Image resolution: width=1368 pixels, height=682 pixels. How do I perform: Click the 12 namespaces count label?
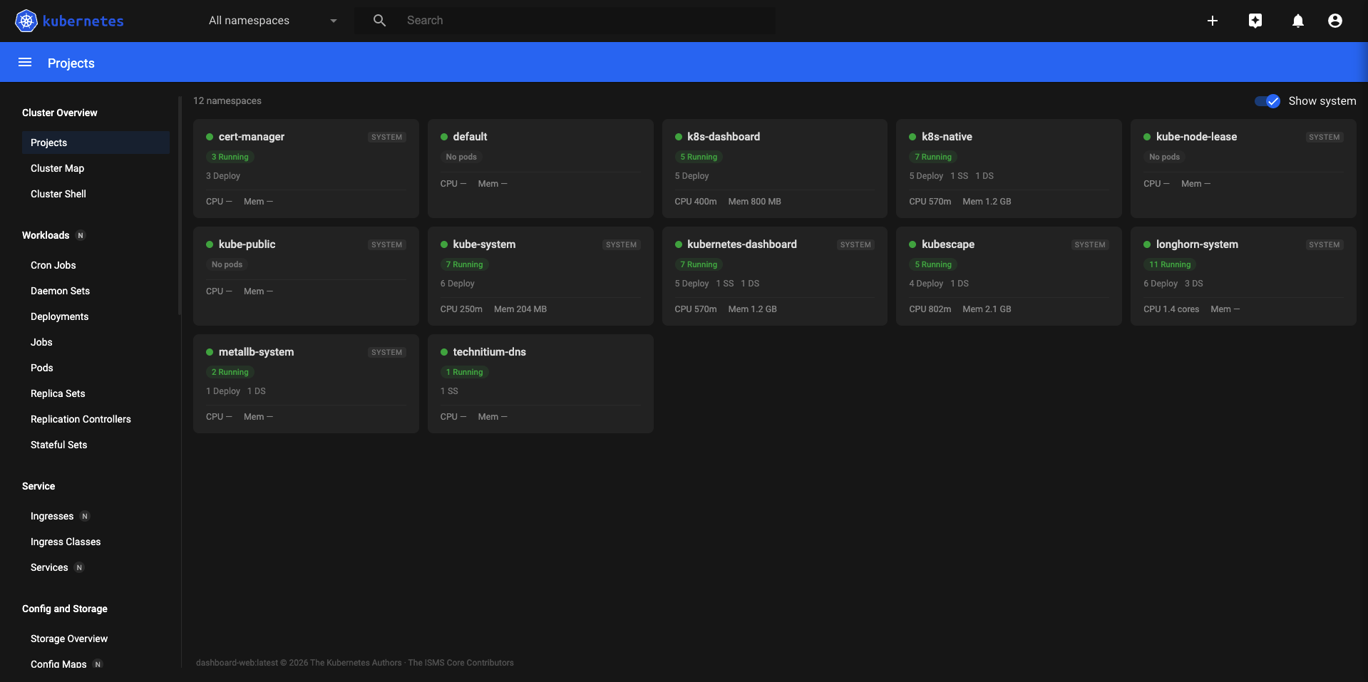click(227, 101)
